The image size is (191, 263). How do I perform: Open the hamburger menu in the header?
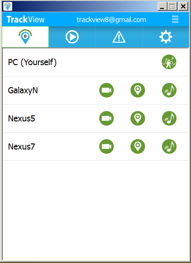pos(175,19)
